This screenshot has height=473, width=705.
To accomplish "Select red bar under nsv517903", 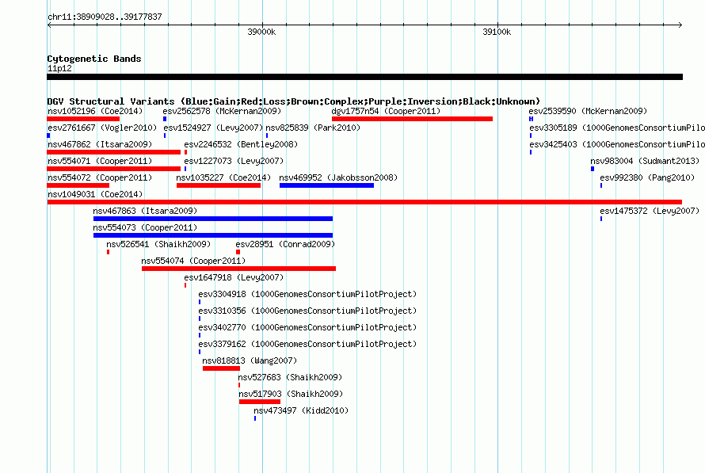I will point(260,402).
